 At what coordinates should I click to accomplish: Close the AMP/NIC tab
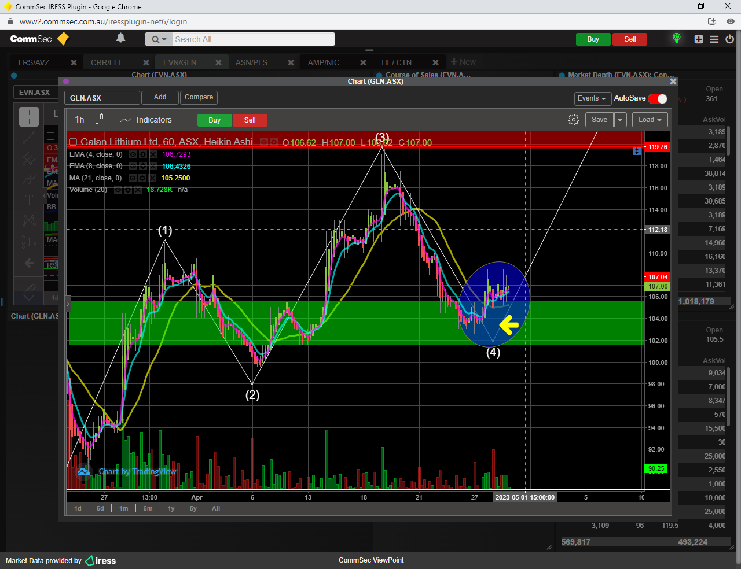pos(363,62)
